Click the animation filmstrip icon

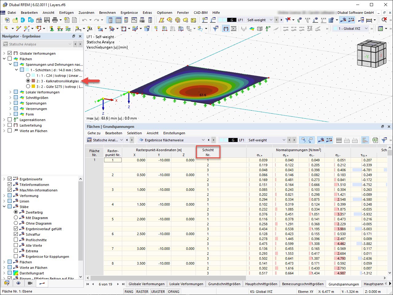click(234, 29)
